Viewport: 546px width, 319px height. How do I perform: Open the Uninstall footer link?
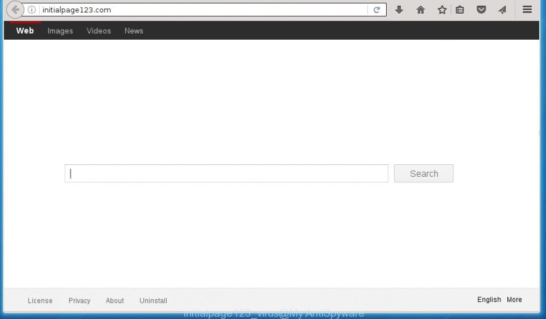pyautogui.click(x=153, y=301)
